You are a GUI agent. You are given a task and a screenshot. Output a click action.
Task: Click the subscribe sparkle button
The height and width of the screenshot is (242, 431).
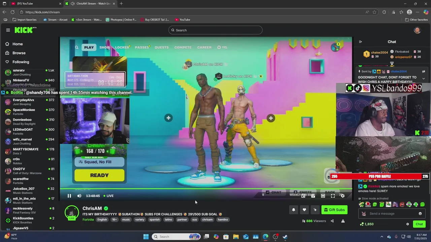pyautogui.click(x=315, y=210)
